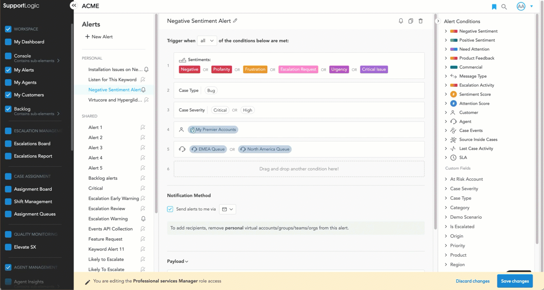Click Message Type arrows icon
The width and height of the screenshot is (544, 290).
[x=454, y=76]
